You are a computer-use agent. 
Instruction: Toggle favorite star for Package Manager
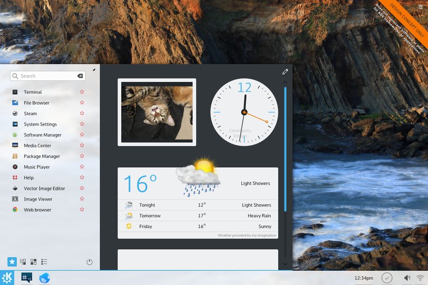[82, 156]
